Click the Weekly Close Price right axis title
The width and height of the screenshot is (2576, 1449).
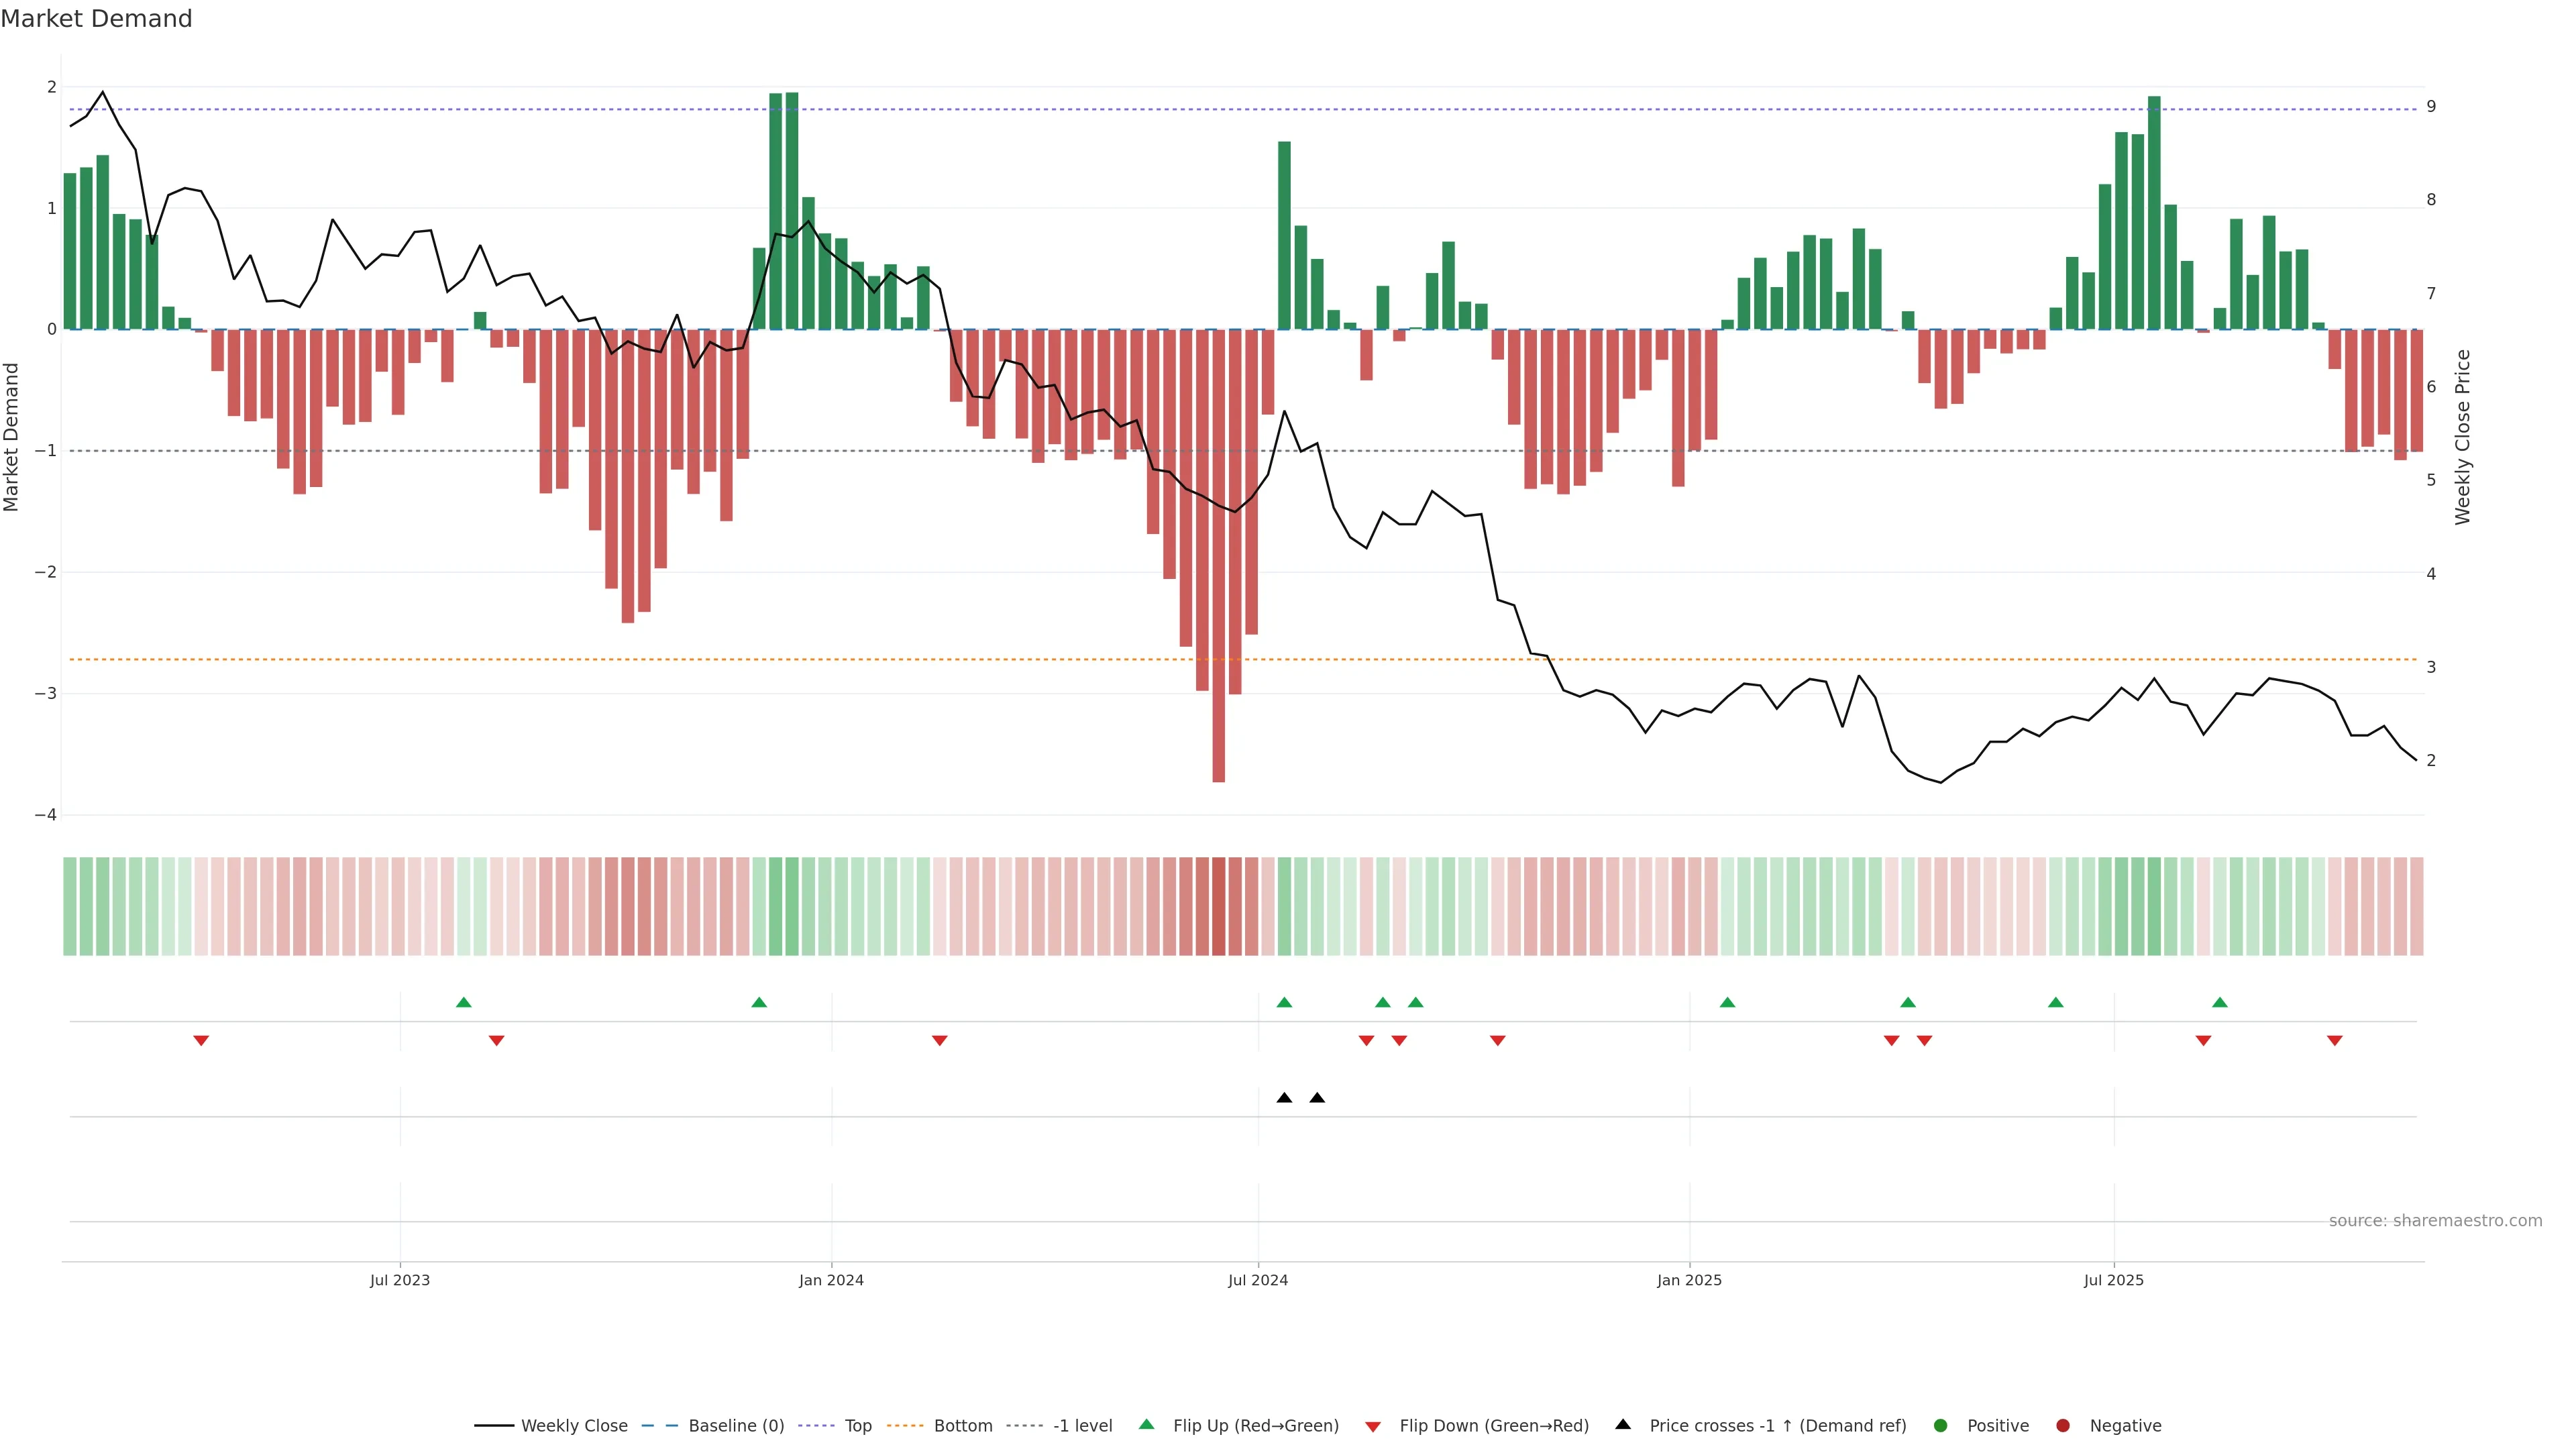[x=2462, y=437]
